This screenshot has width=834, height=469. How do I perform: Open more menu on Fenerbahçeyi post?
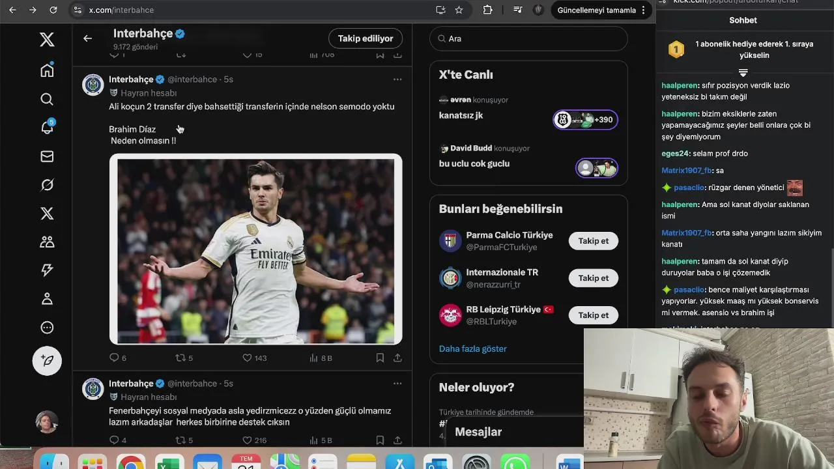click(397, 384)
